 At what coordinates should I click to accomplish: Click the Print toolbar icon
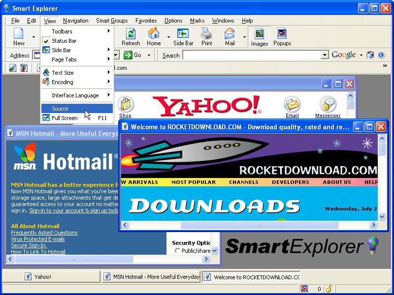tap(206, 36)
